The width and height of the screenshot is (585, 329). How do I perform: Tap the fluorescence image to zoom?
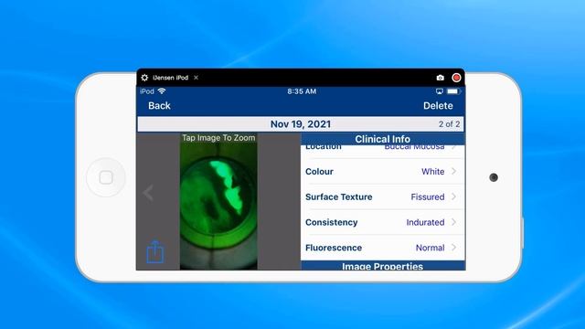coord(218,201)
